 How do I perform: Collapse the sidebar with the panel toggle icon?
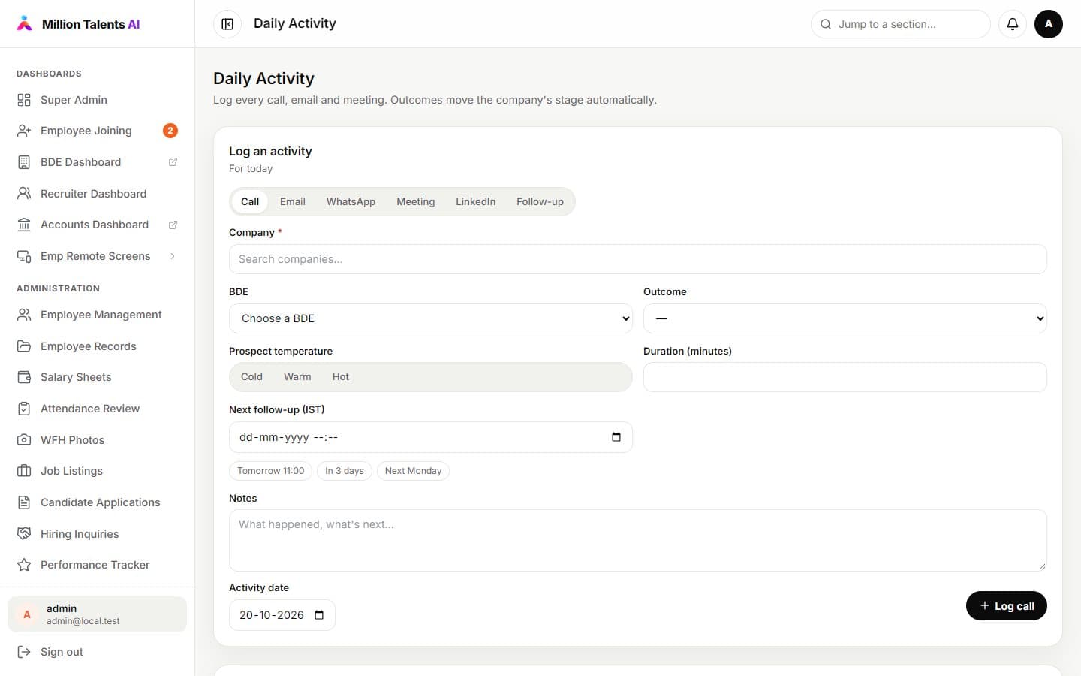[x=227, y=24]
